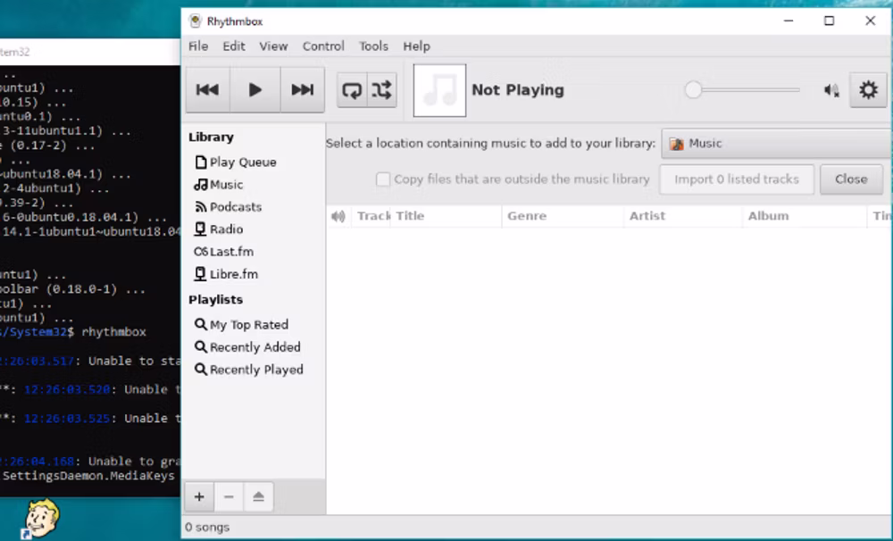Minimize the Rhythmbox window
The width and height of the screenshot is (893, 541).
pyautogui.click(x=789, y=21)
